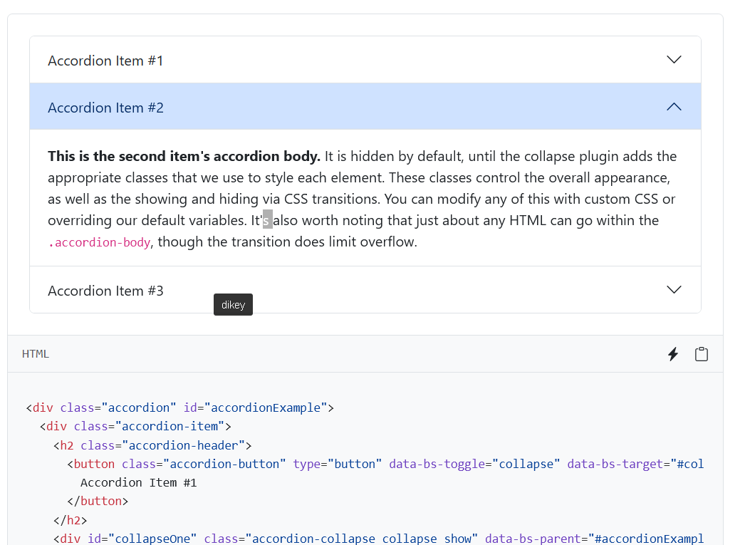The height and width of the screenshot is (545, 745).
Task: Click the closing </h2> tag in code
Action: [x=71, y=520]
